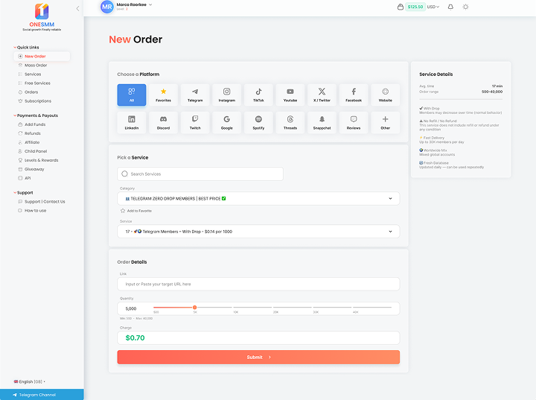Viewport: 536px width, 400px height.
Task: Toggle light/dark theme sun icon
Action: click(x=465, y=7)
